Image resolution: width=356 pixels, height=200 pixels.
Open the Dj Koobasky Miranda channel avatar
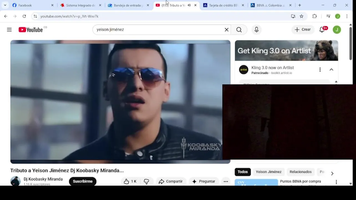click(15, 181)
